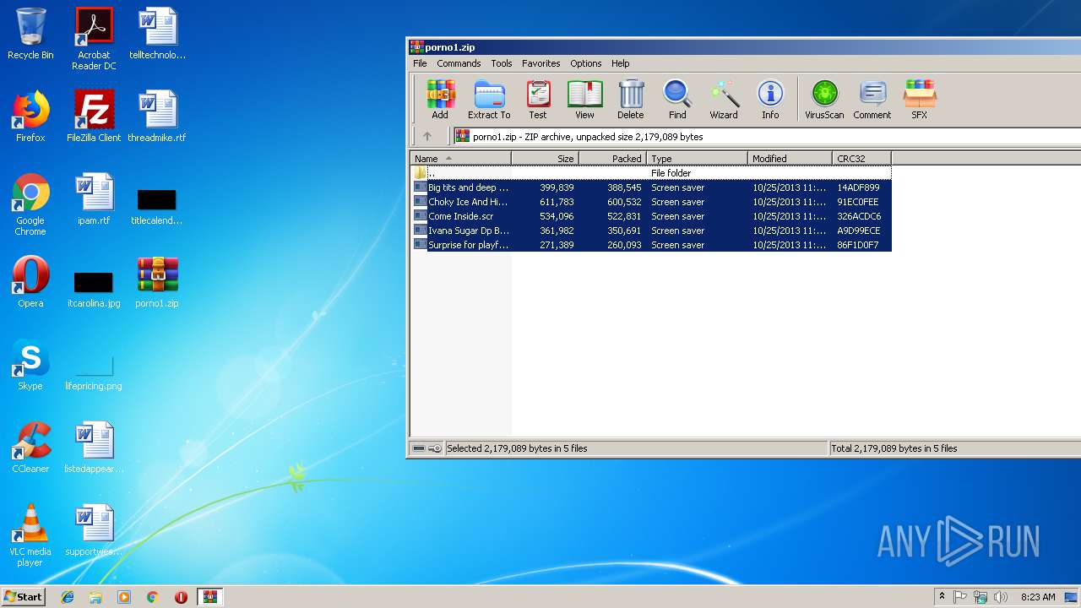Open the File menu

point(420,63)
